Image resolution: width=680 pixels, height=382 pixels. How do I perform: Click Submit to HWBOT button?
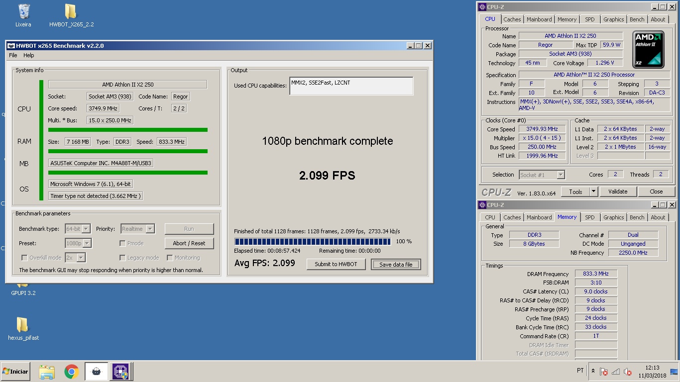(x=336, y=264)
